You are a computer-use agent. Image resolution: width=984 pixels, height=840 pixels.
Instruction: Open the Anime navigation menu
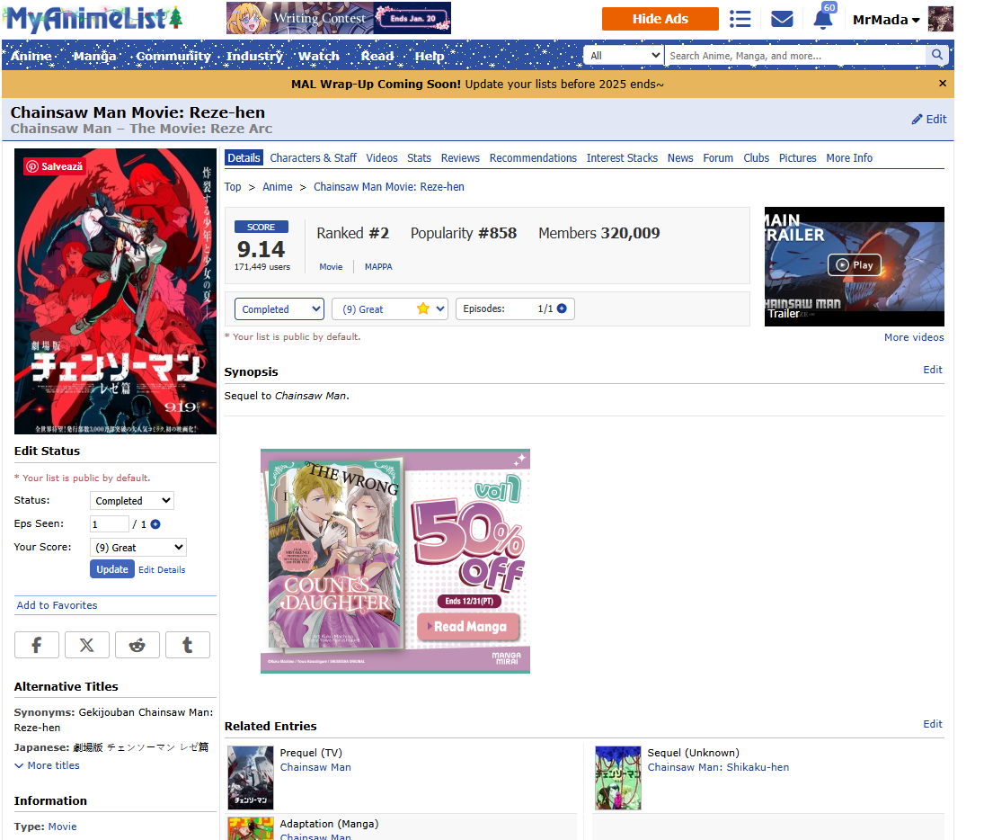pyautogui.click(x=31, y=56)
